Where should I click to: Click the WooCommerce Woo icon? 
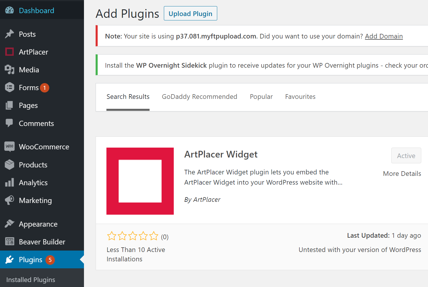point(10,146)
